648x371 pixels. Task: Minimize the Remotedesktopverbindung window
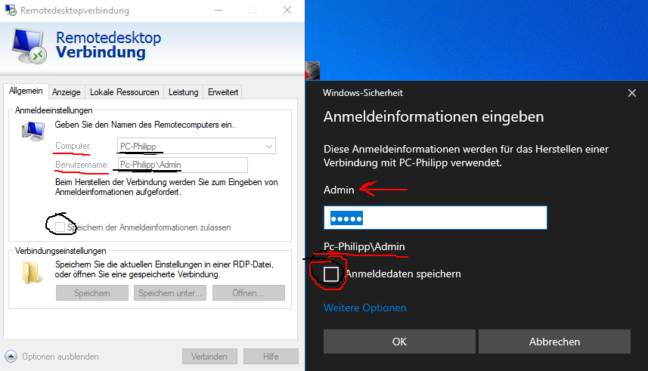tap(219, 11)
